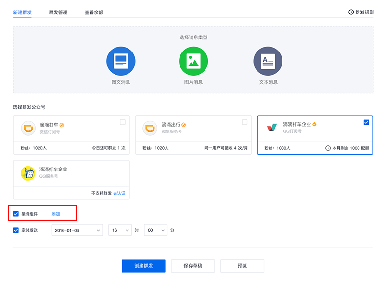Click the 滴滴打车企业 QQ订阅号 logo

[272, 128]
